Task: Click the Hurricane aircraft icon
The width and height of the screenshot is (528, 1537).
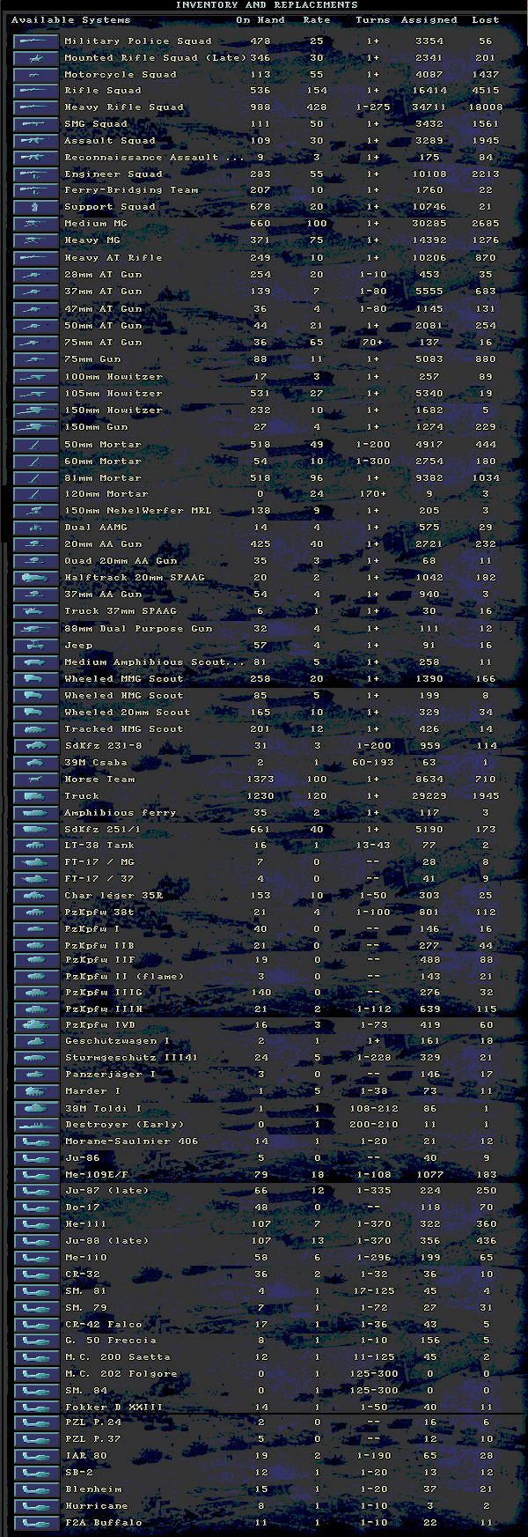Action: coord(36,1506)
